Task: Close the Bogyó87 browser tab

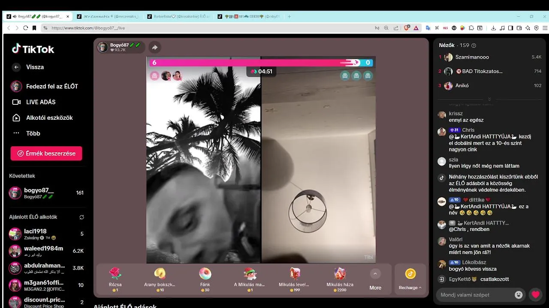Action: click(x=67, y=17)
